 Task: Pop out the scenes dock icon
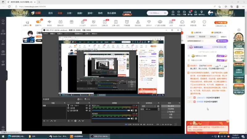(x=65, y=103)
